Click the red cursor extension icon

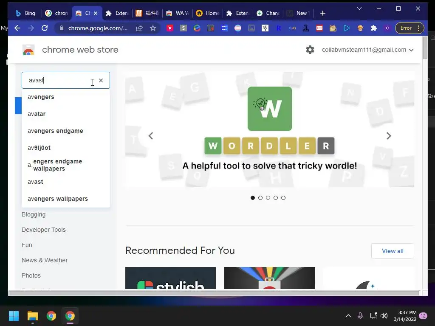pyautogui.click(x=170, y=28)
